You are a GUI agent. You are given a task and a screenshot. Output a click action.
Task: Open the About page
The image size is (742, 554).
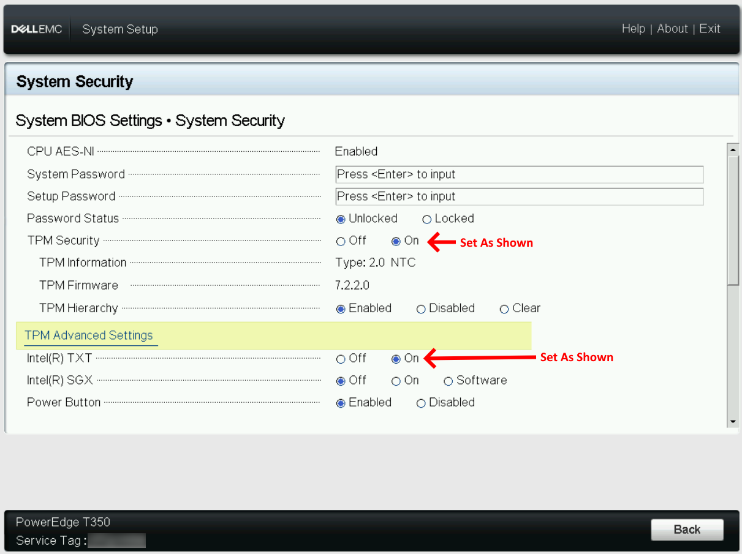tap(672, 29)
